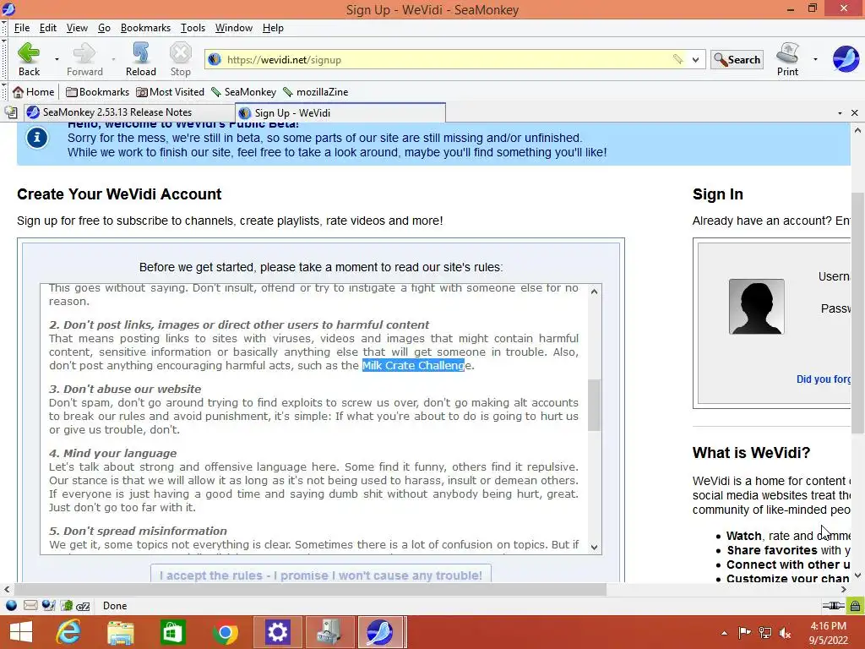Click the online/offline plug icon
This screenshot has width=865, height=649.
pos(833,606)
